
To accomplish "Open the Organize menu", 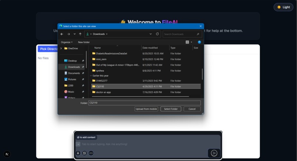I will [x=66, y=42].
